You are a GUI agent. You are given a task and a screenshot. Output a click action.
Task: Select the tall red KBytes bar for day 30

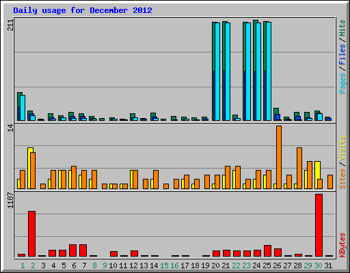point(319,225)
